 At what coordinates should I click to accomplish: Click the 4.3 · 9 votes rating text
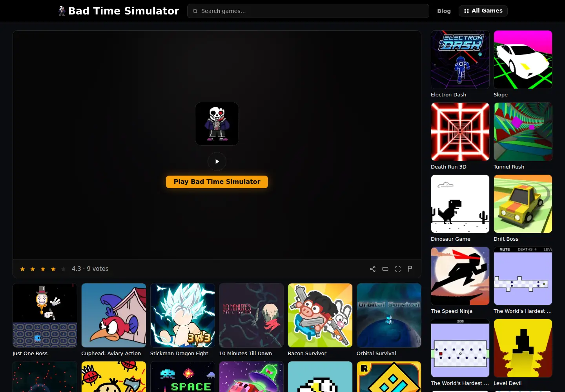pyautogui.click(x=90, y=269)
